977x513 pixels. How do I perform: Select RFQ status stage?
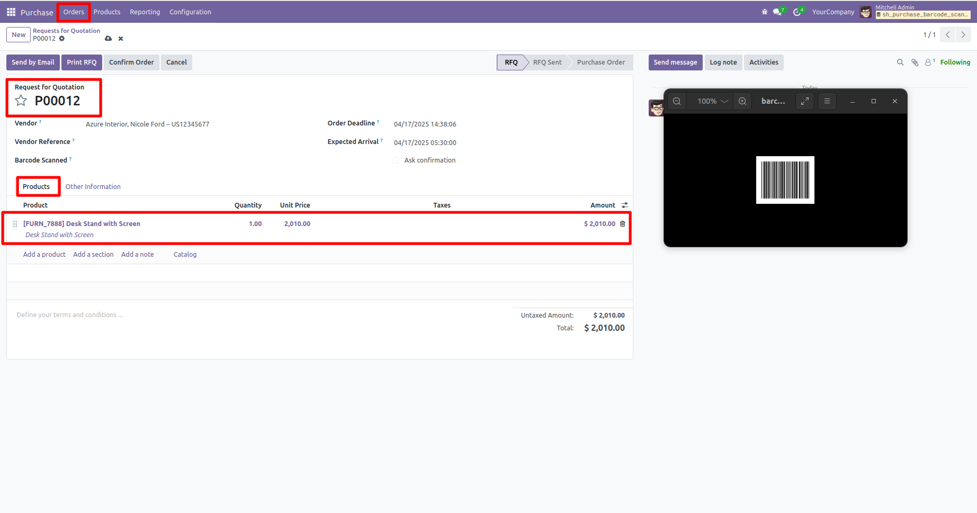(x=511, y=62)
